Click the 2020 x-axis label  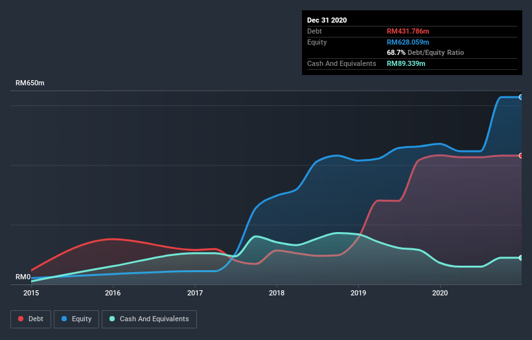coord(440,293)
